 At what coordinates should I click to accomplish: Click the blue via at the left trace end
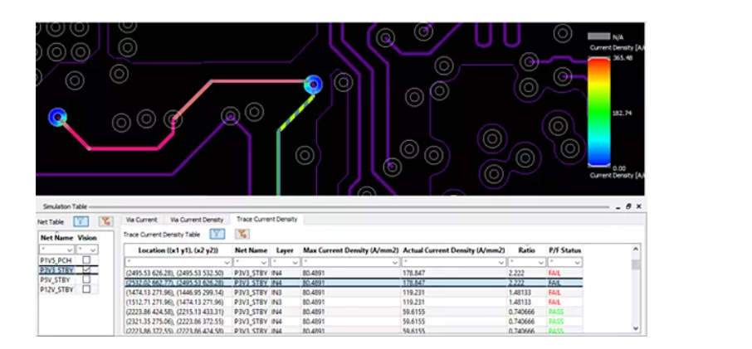tap(57, 118)
